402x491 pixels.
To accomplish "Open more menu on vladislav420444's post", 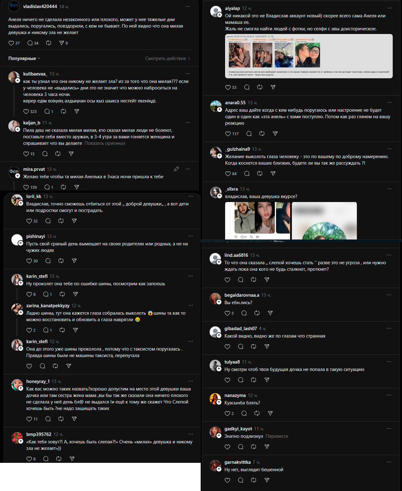I will [188, 6].
